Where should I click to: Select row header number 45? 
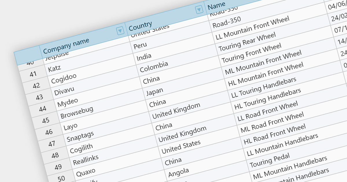(46, 120)
